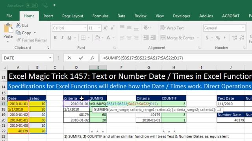Open Name Box dropdown arrow
This screenshot has height=141, width=252.
pos(50,58)
